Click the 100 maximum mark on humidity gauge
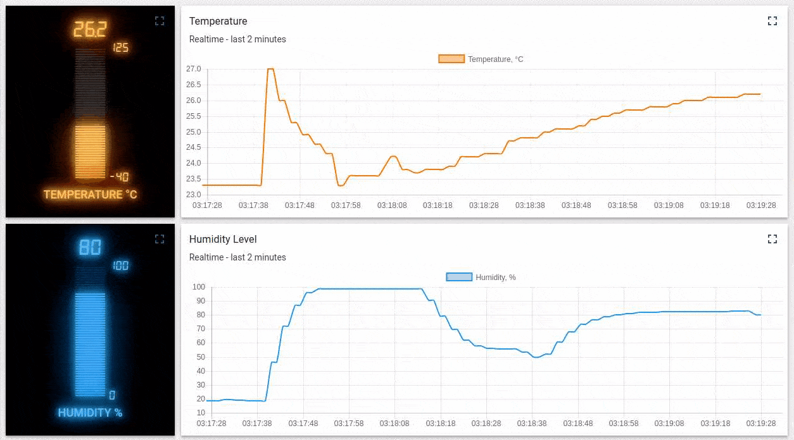794x440 pixels. [120, 266]
